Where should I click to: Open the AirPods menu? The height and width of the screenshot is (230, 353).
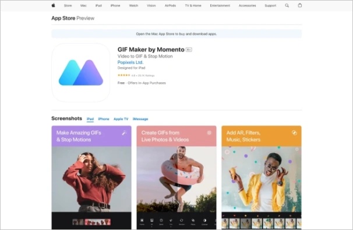(x=170, y=5)
